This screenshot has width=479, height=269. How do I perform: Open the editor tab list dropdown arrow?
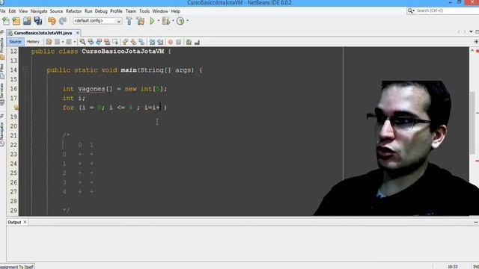click(x=471, y=31)
